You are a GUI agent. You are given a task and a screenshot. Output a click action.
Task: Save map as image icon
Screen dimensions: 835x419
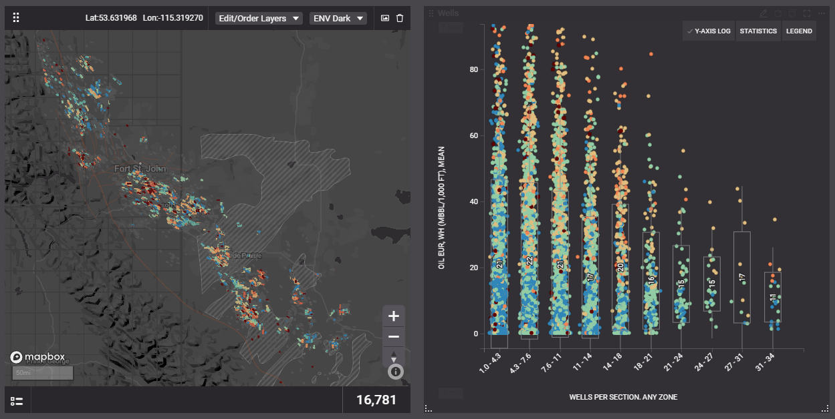click(x=385, y=18)
